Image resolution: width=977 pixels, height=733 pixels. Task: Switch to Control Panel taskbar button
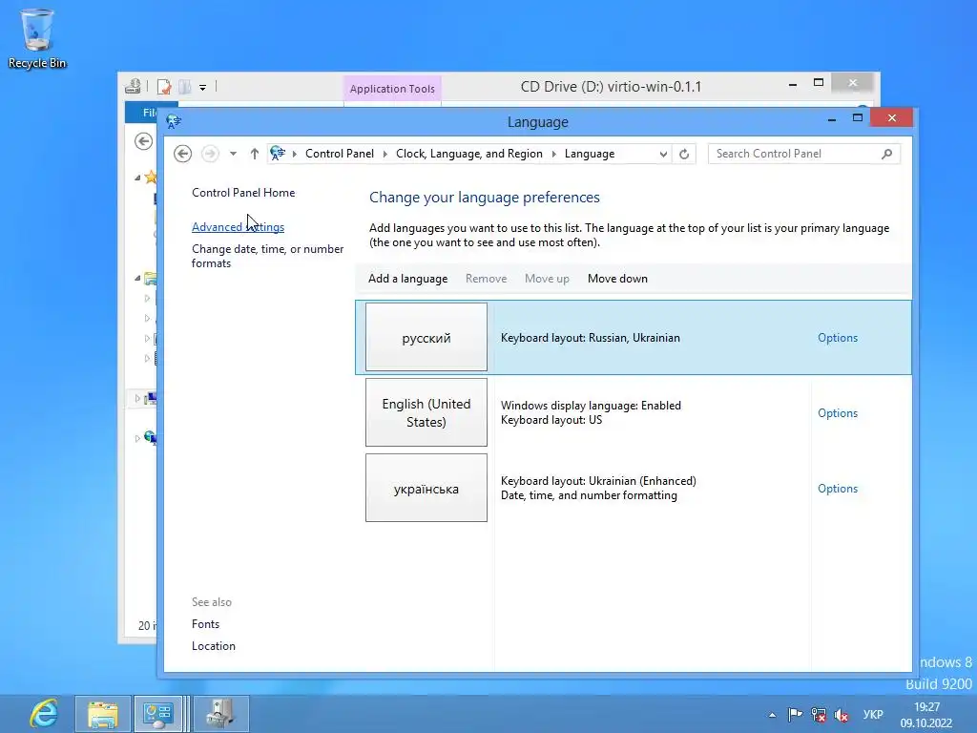click(x=158, y=714)
